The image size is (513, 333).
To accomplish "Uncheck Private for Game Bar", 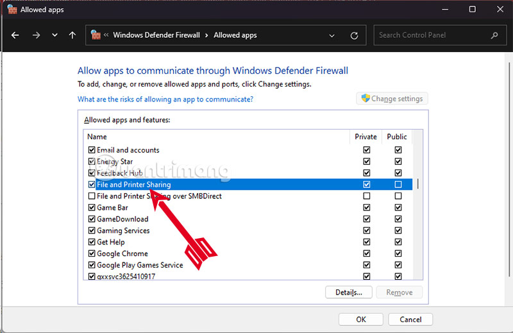I will point(366,207).
